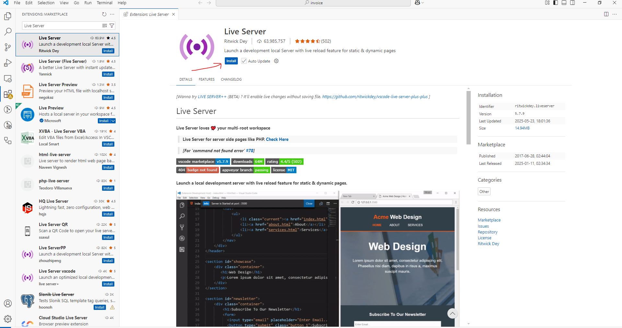This screenshot has width=622, height=328.
Task: Open the Accounts icon in activity bar
Action: (8, 303)
